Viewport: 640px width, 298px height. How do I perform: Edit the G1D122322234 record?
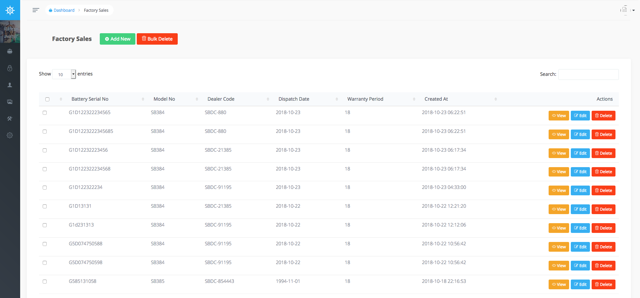(580, 191)
